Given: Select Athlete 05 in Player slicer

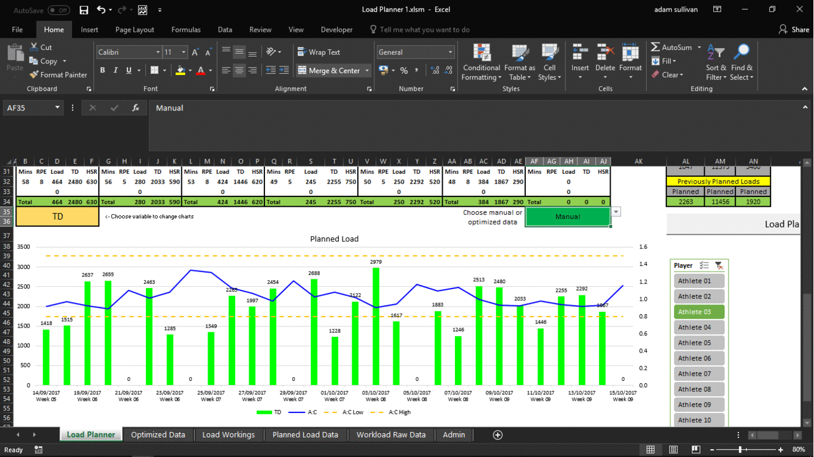Looking at the screenshot, I should [x=699, y=343].
